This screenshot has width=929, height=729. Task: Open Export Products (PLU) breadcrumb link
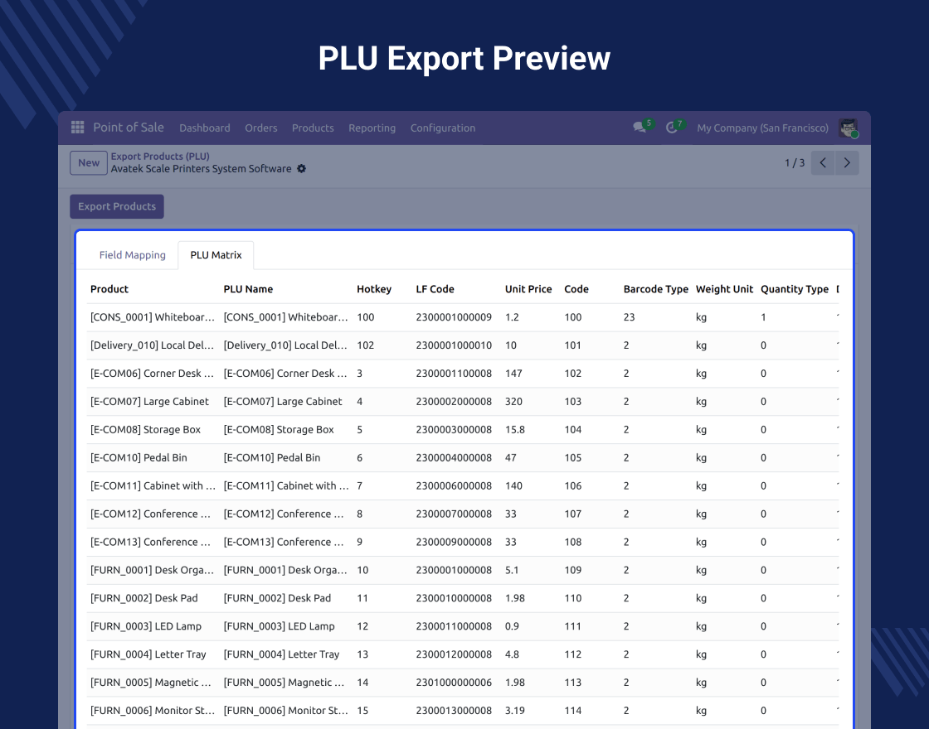click(160, 157)
